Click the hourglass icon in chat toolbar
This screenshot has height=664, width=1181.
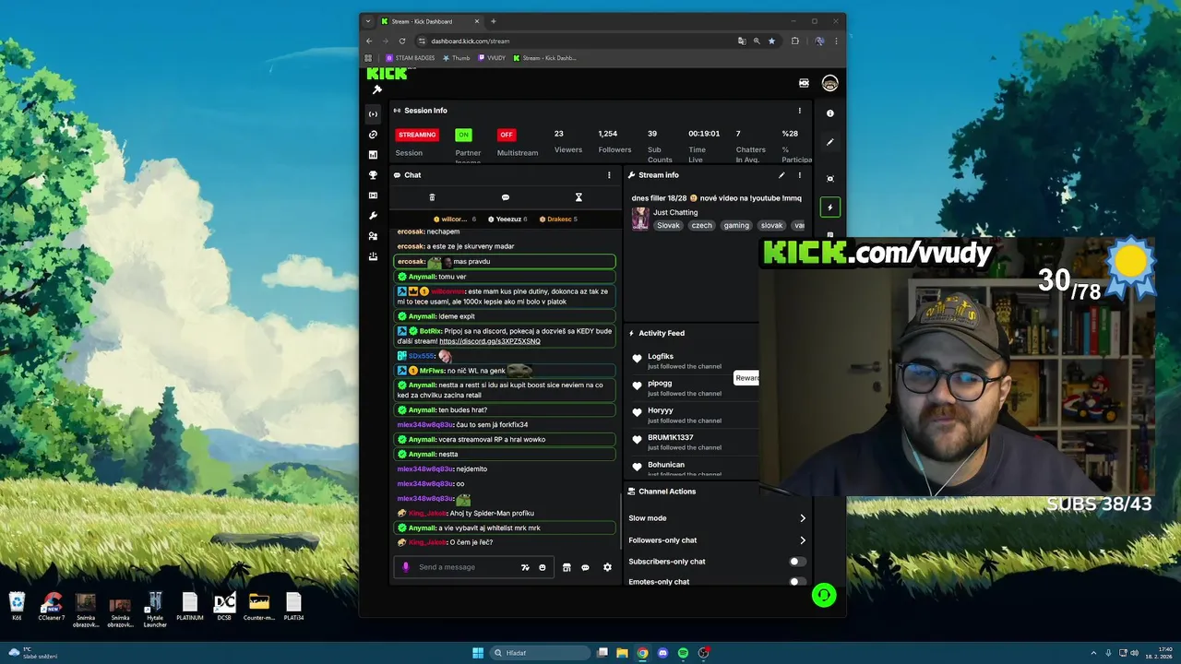click(x=579, y=197)
